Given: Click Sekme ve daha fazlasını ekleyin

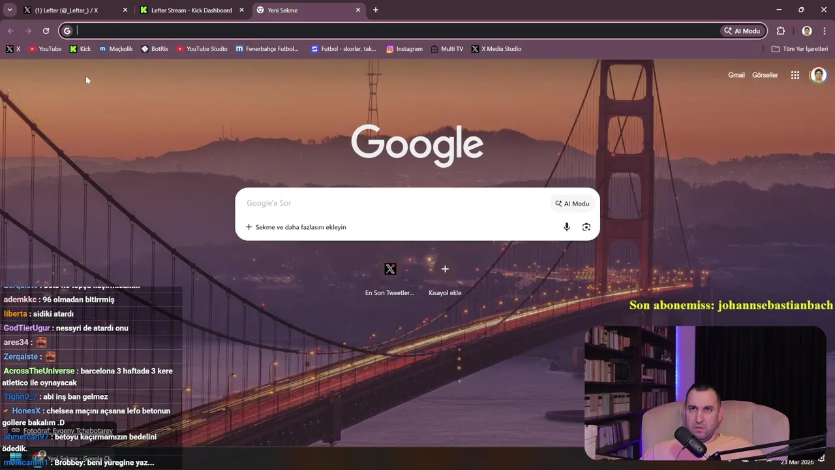Looking at the screenshot, I should (296, 227).
